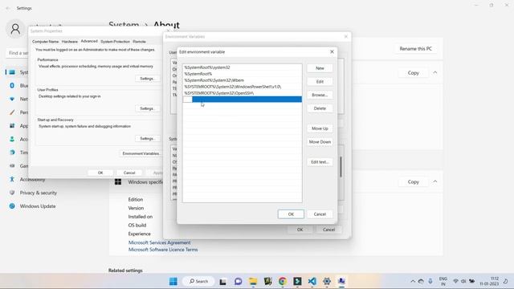Select the Advanced tab in System Properties
This screenshot has height=289, width=514.
(x=89, y=41)
